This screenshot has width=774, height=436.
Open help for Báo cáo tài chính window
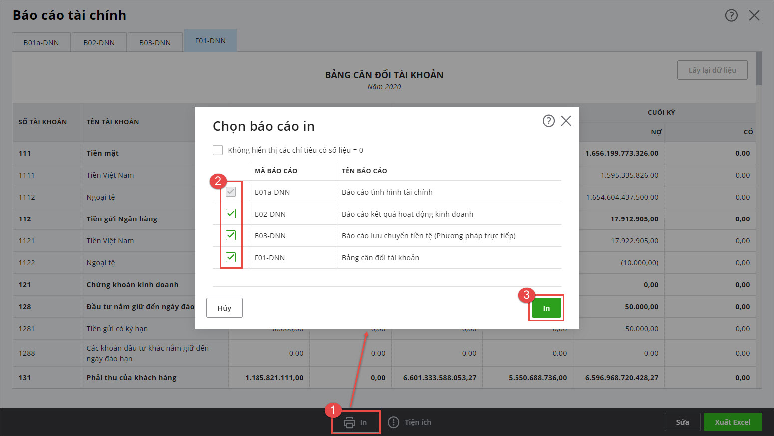(x=731, y=15)
